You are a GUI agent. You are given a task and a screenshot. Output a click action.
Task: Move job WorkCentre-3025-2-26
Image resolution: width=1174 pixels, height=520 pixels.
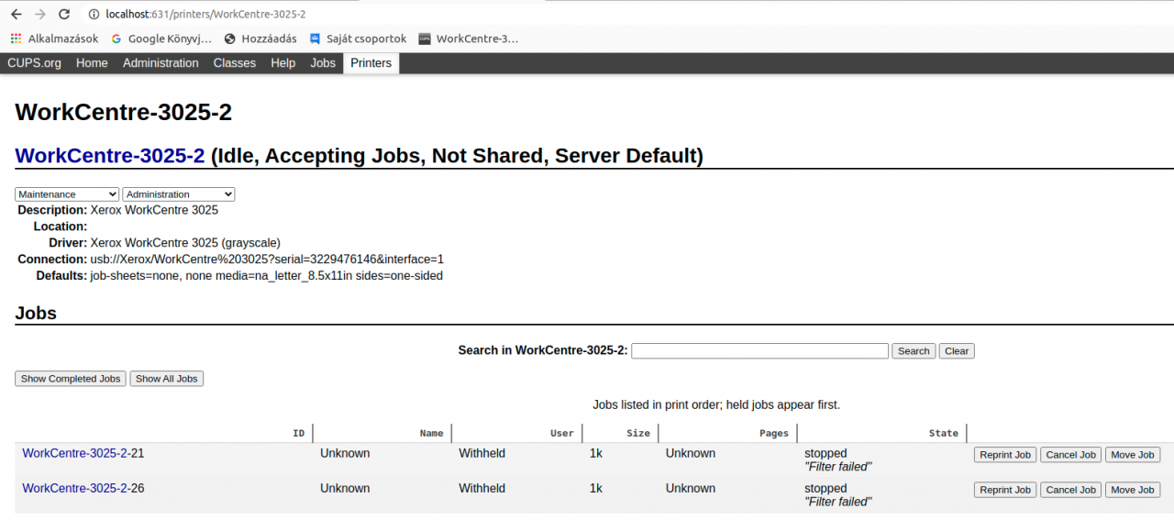coord(1133,490)
